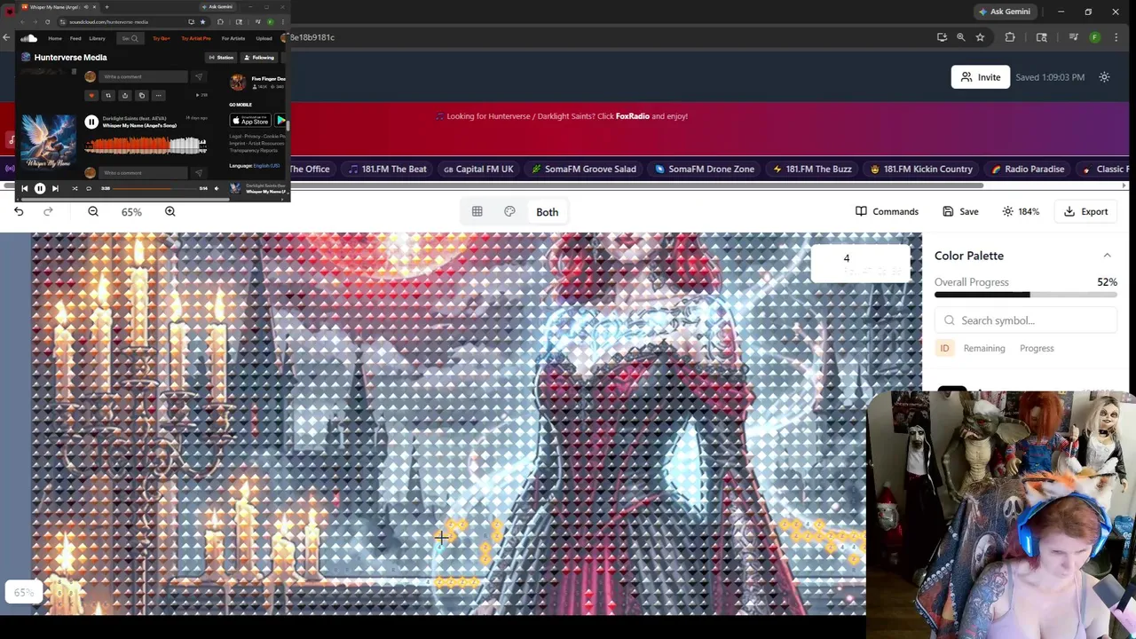Seek the SoundCloud playback progress bar

click(x=154, y=188)
